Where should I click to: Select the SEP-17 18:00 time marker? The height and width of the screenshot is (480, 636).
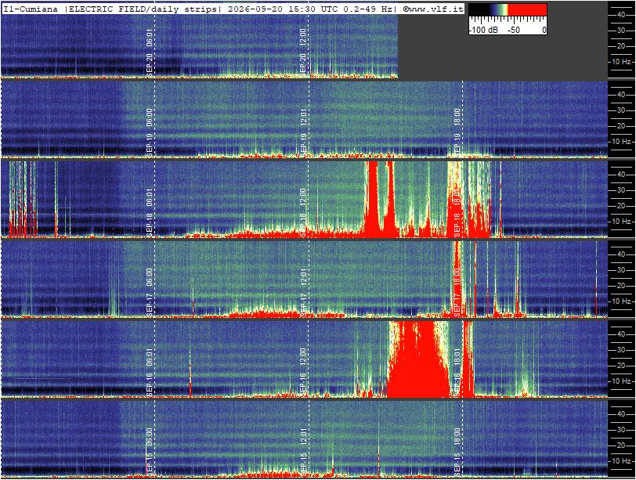coord(457,291)
